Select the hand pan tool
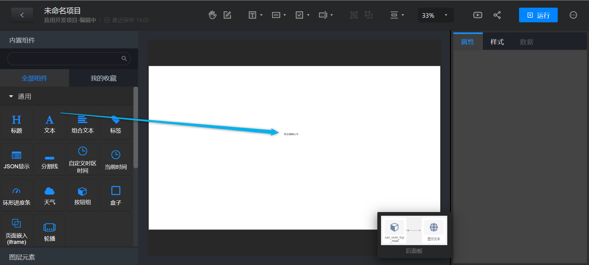 [x=212, y=15]
